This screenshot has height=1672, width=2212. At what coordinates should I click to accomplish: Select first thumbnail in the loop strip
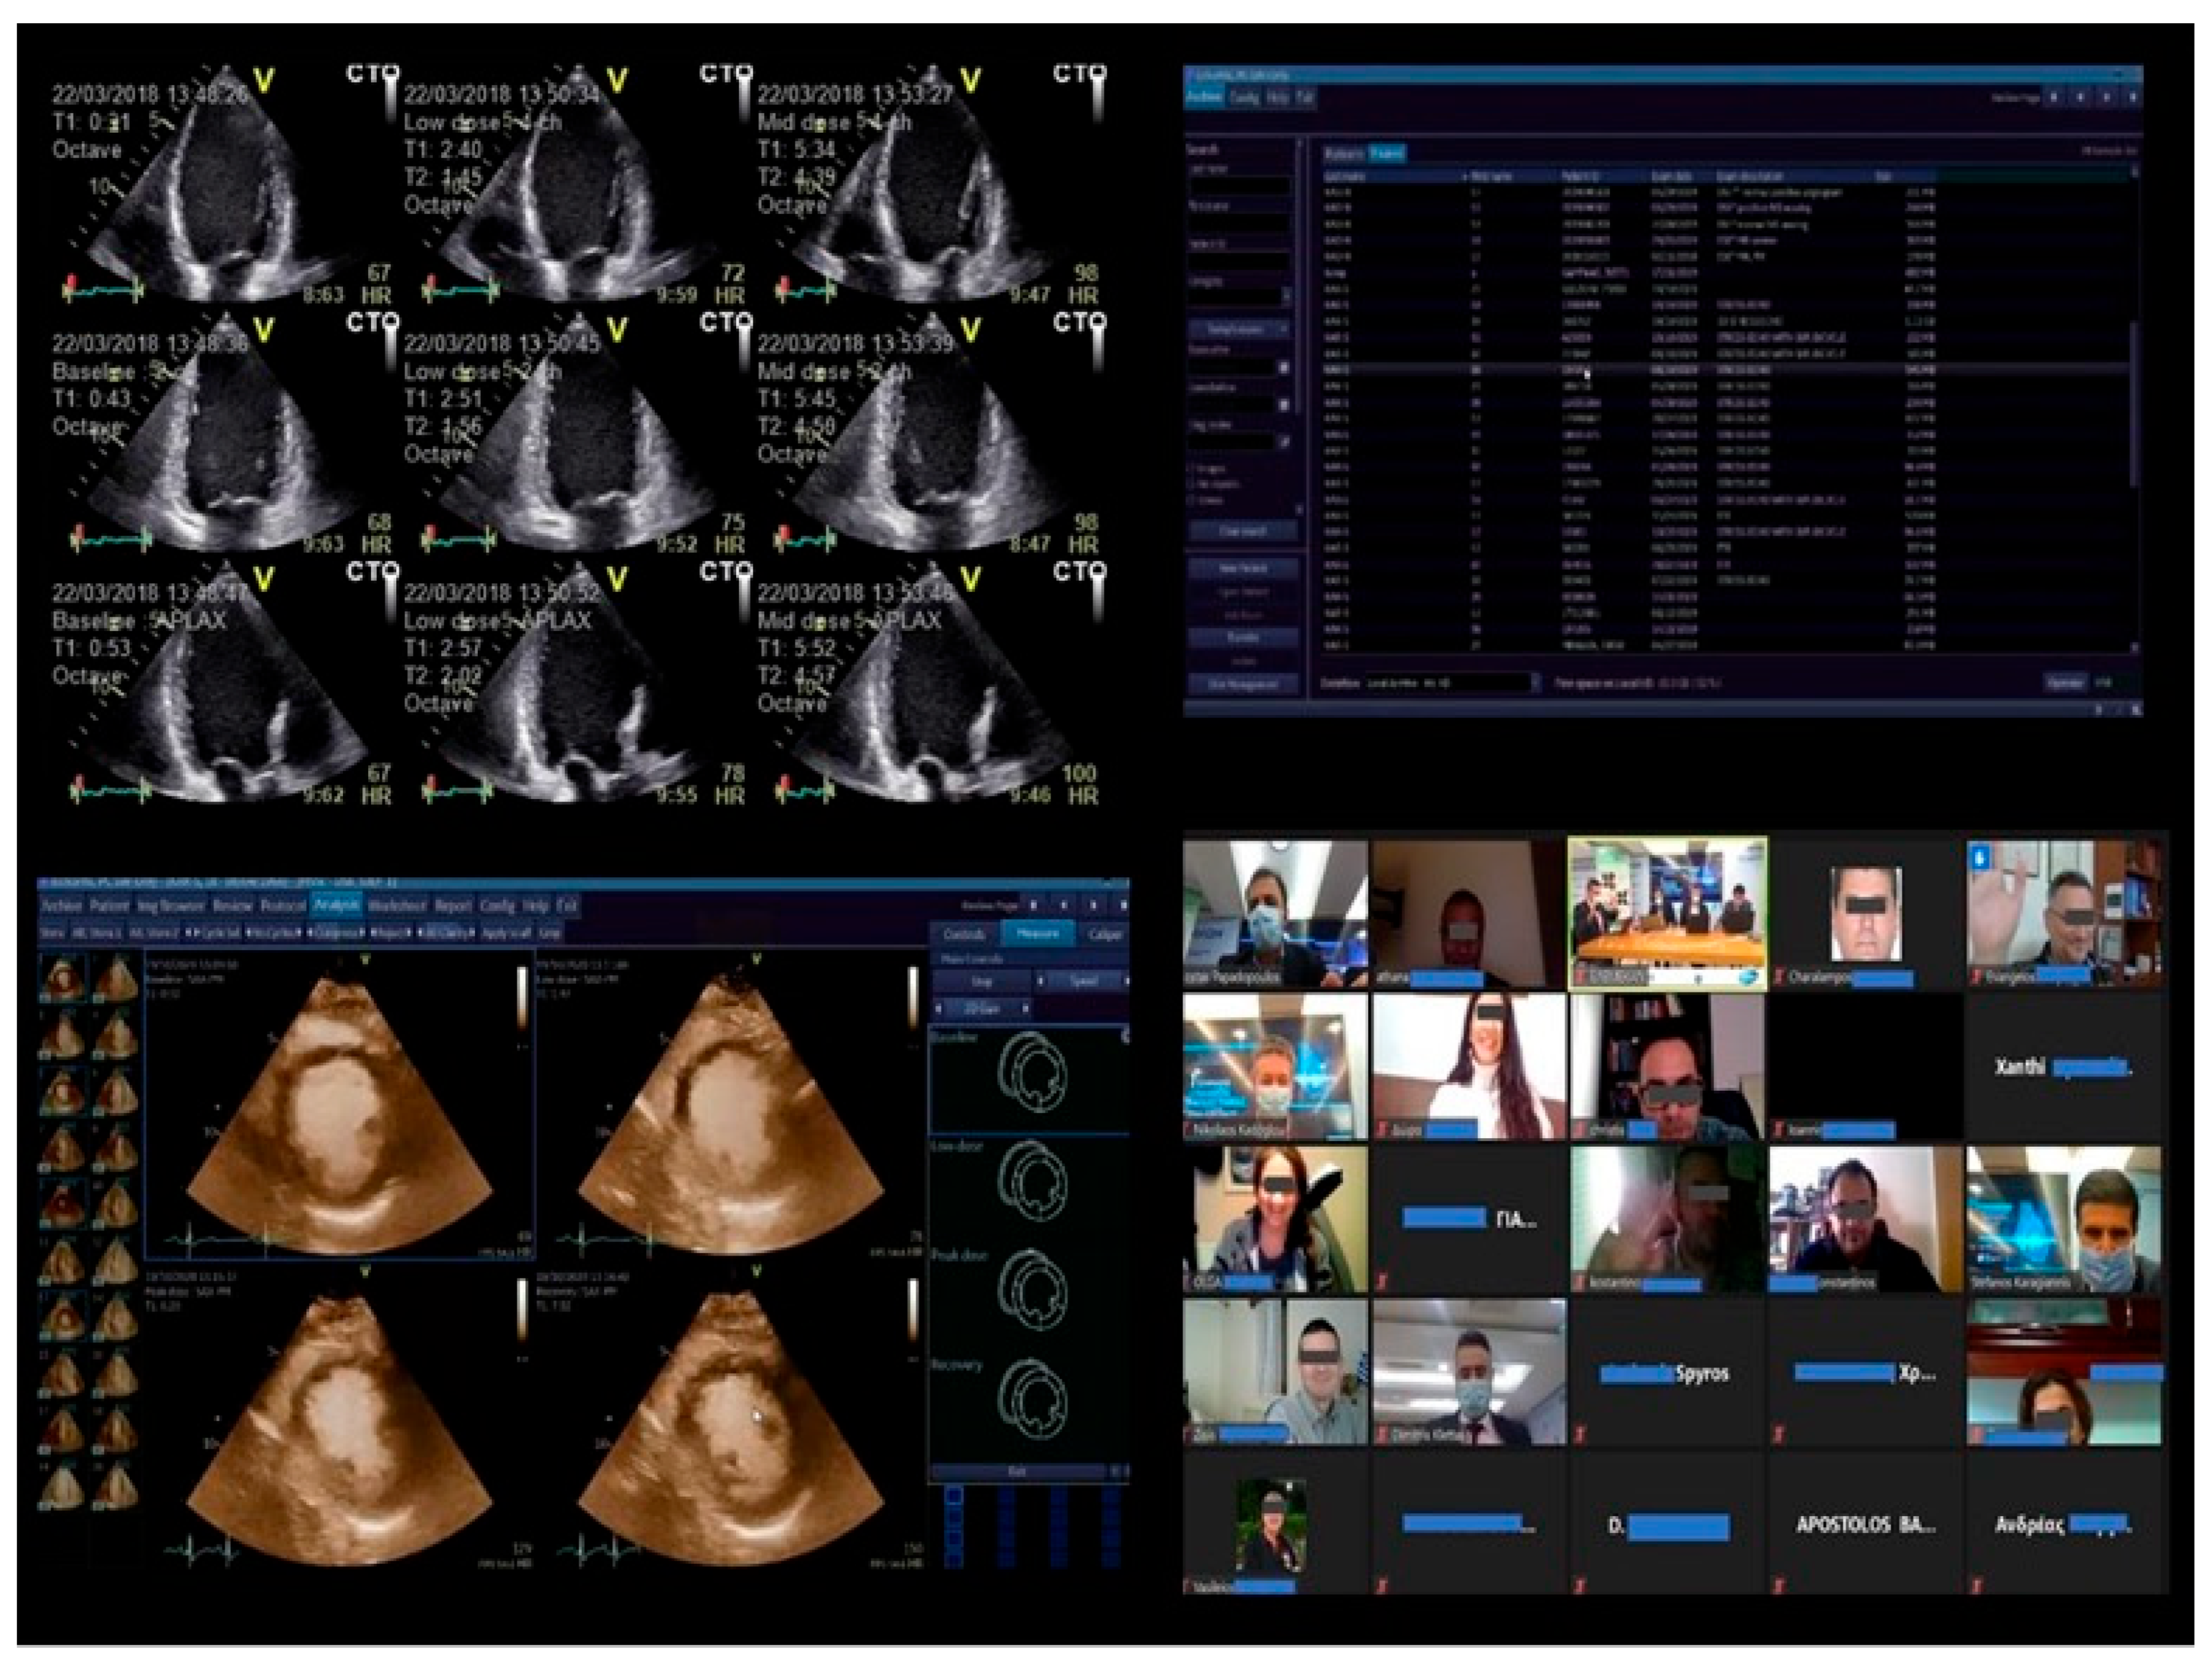point(63,979)
